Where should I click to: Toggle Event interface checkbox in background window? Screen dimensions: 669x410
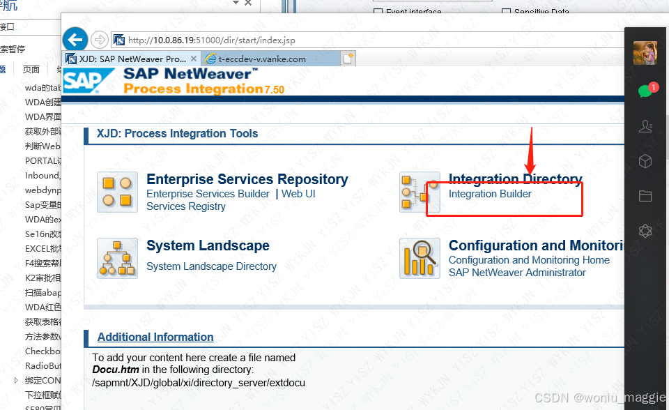pos(378,11)
